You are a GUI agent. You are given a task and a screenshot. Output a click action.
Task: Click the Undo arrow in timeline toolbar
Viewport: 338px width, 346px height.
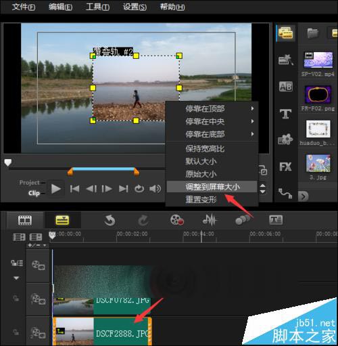(x=110, y=220)
